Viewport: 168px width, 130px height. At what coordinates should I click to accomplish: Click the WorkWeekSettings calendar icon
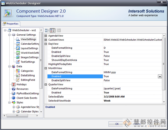(18, 53)
